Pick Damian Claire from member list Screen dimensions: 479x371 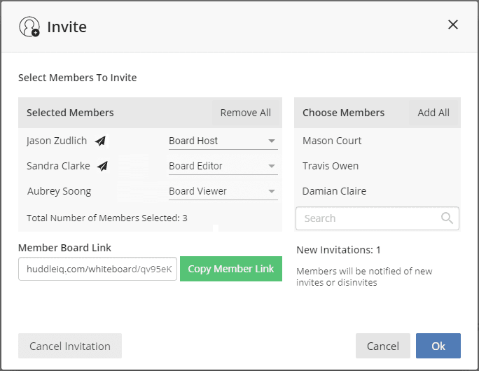(334, 191)
